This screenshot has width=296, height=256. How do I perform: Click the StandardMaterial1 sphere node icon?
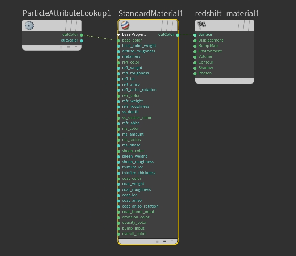click(125, 25)
